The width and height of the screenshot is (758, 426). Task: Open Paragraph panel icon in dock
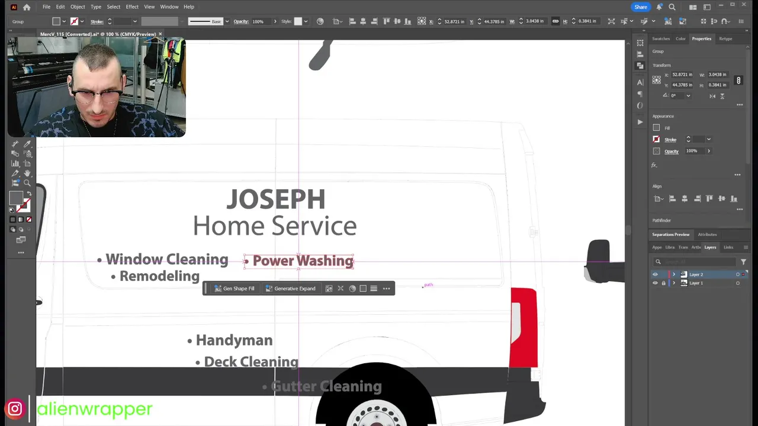coord(640,94)
